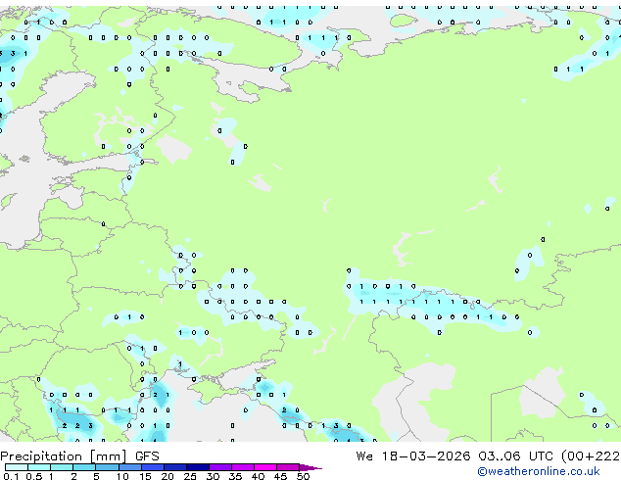Select the 30–35 mm purple legend swatch
Viewport: 621px width, 480px height.
tap(219, 467)
